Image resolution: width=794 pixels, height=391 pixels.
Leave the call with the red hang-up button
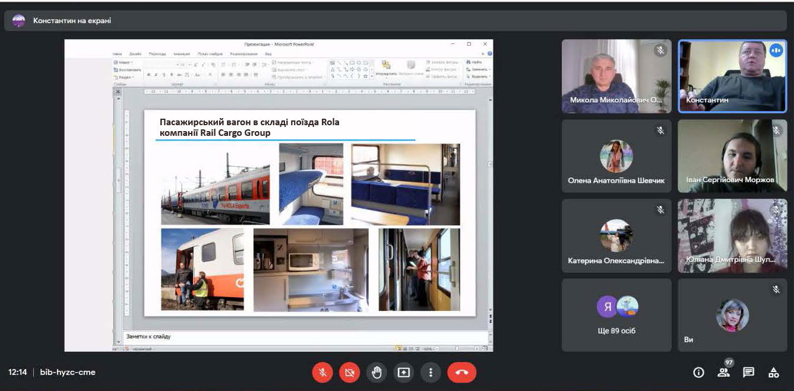point(461,373)
